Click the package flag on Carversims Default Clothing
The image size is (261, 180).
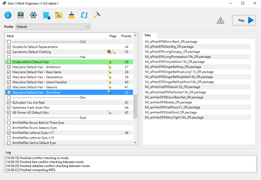109,52
